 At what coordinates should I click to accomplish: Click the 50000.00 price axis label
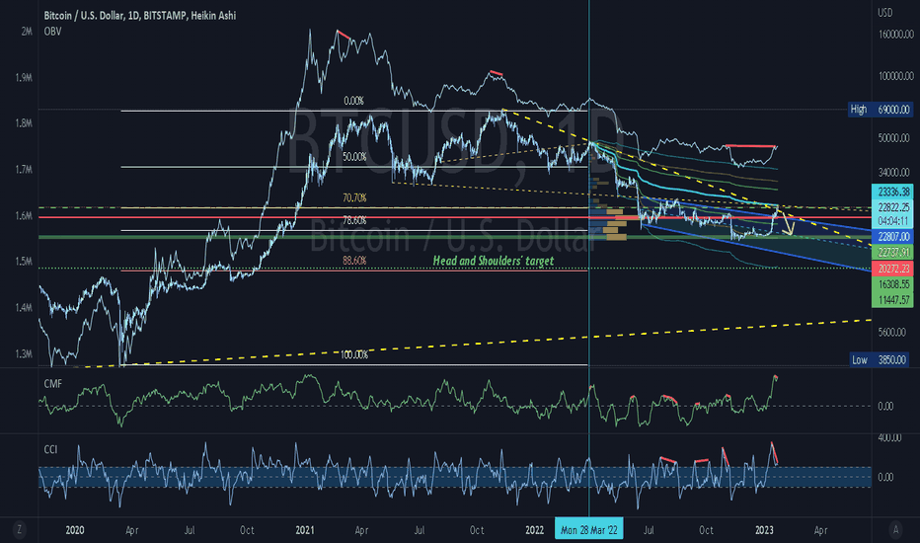coord(893,138)
